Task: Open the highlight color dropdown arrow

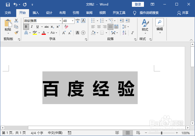Action: coord(39,33)
